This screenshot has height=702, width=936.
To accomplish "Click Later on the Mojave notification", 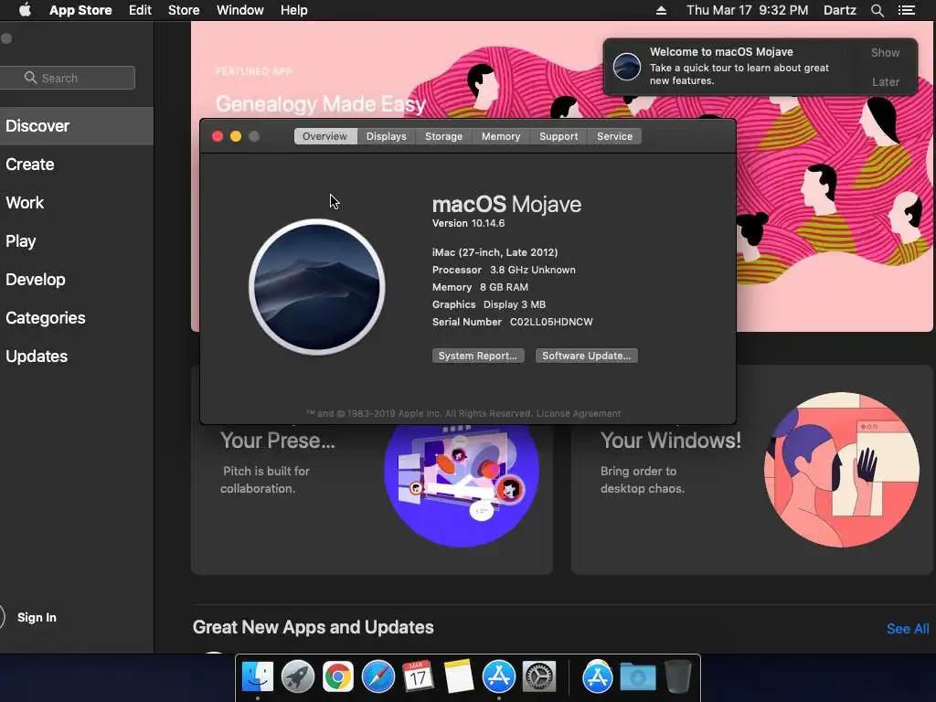I will tap(885, 81).
